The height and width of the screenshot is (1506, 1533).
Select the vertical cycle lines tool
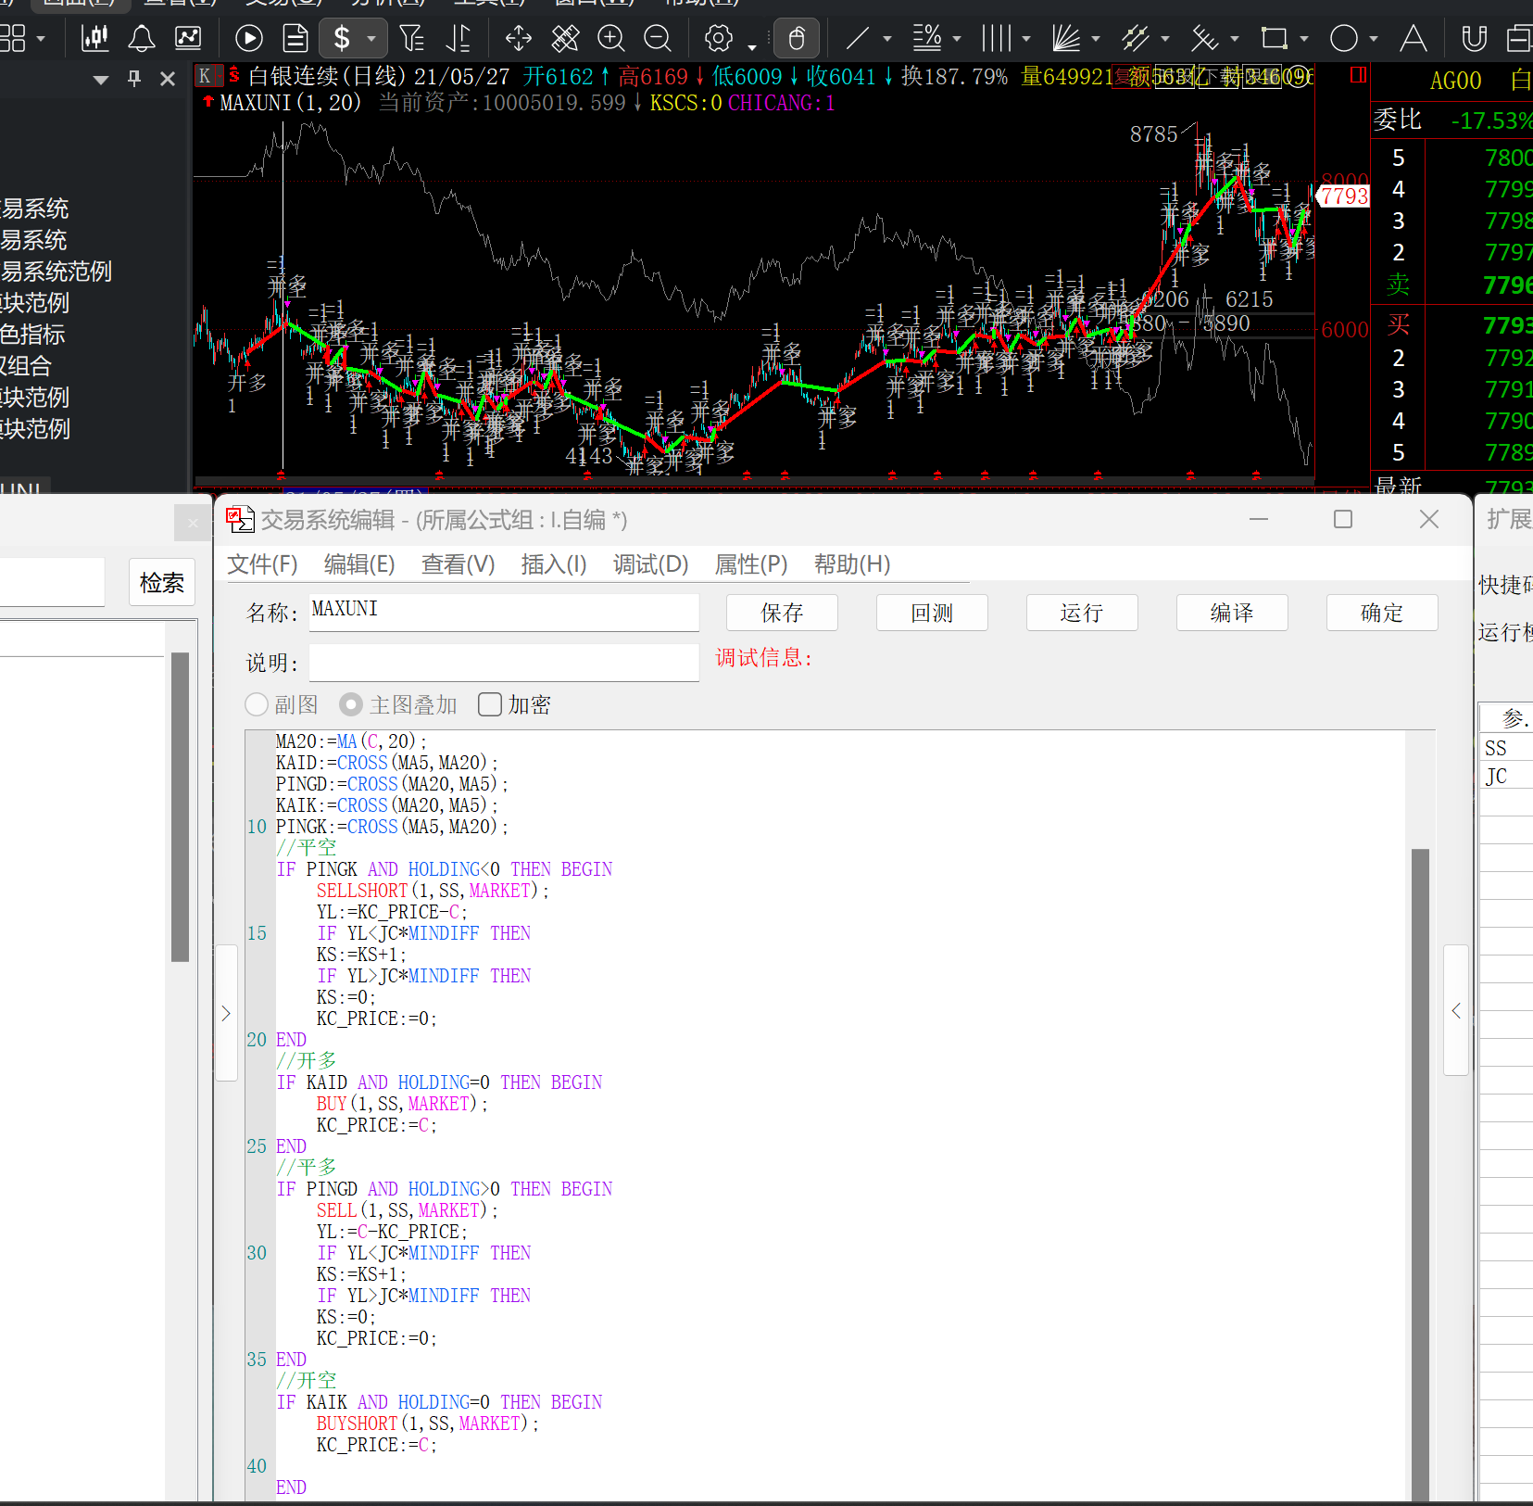[997, 38]
